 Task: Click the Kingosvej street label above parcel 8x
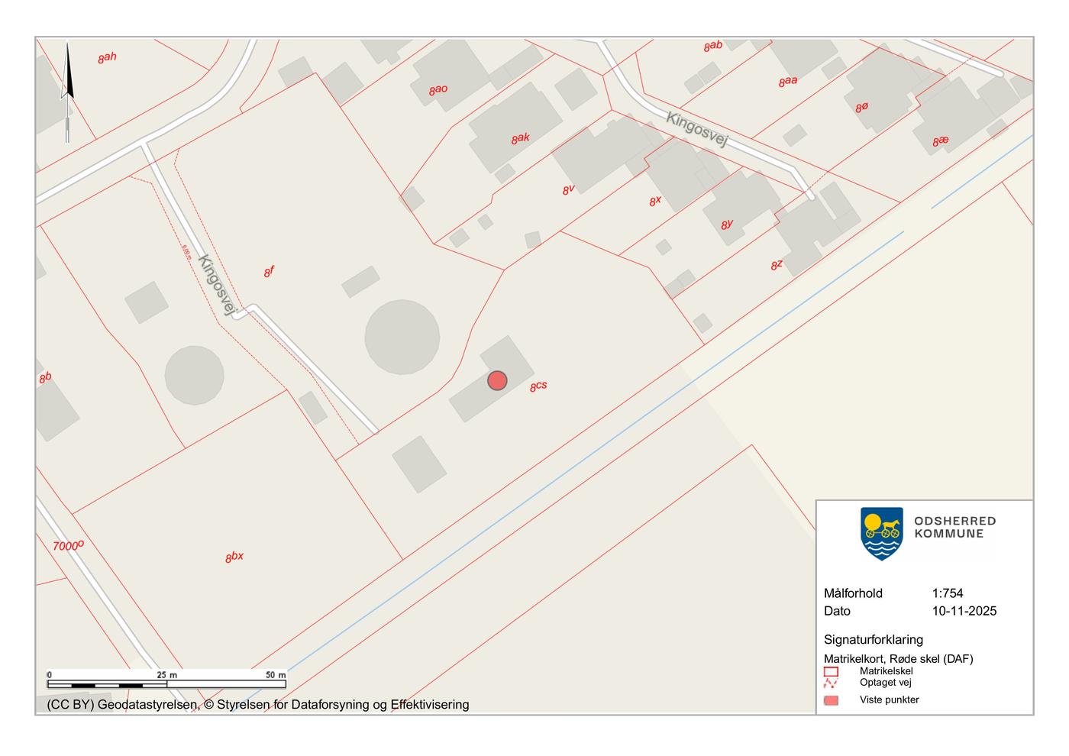click(x=698, y=129)
